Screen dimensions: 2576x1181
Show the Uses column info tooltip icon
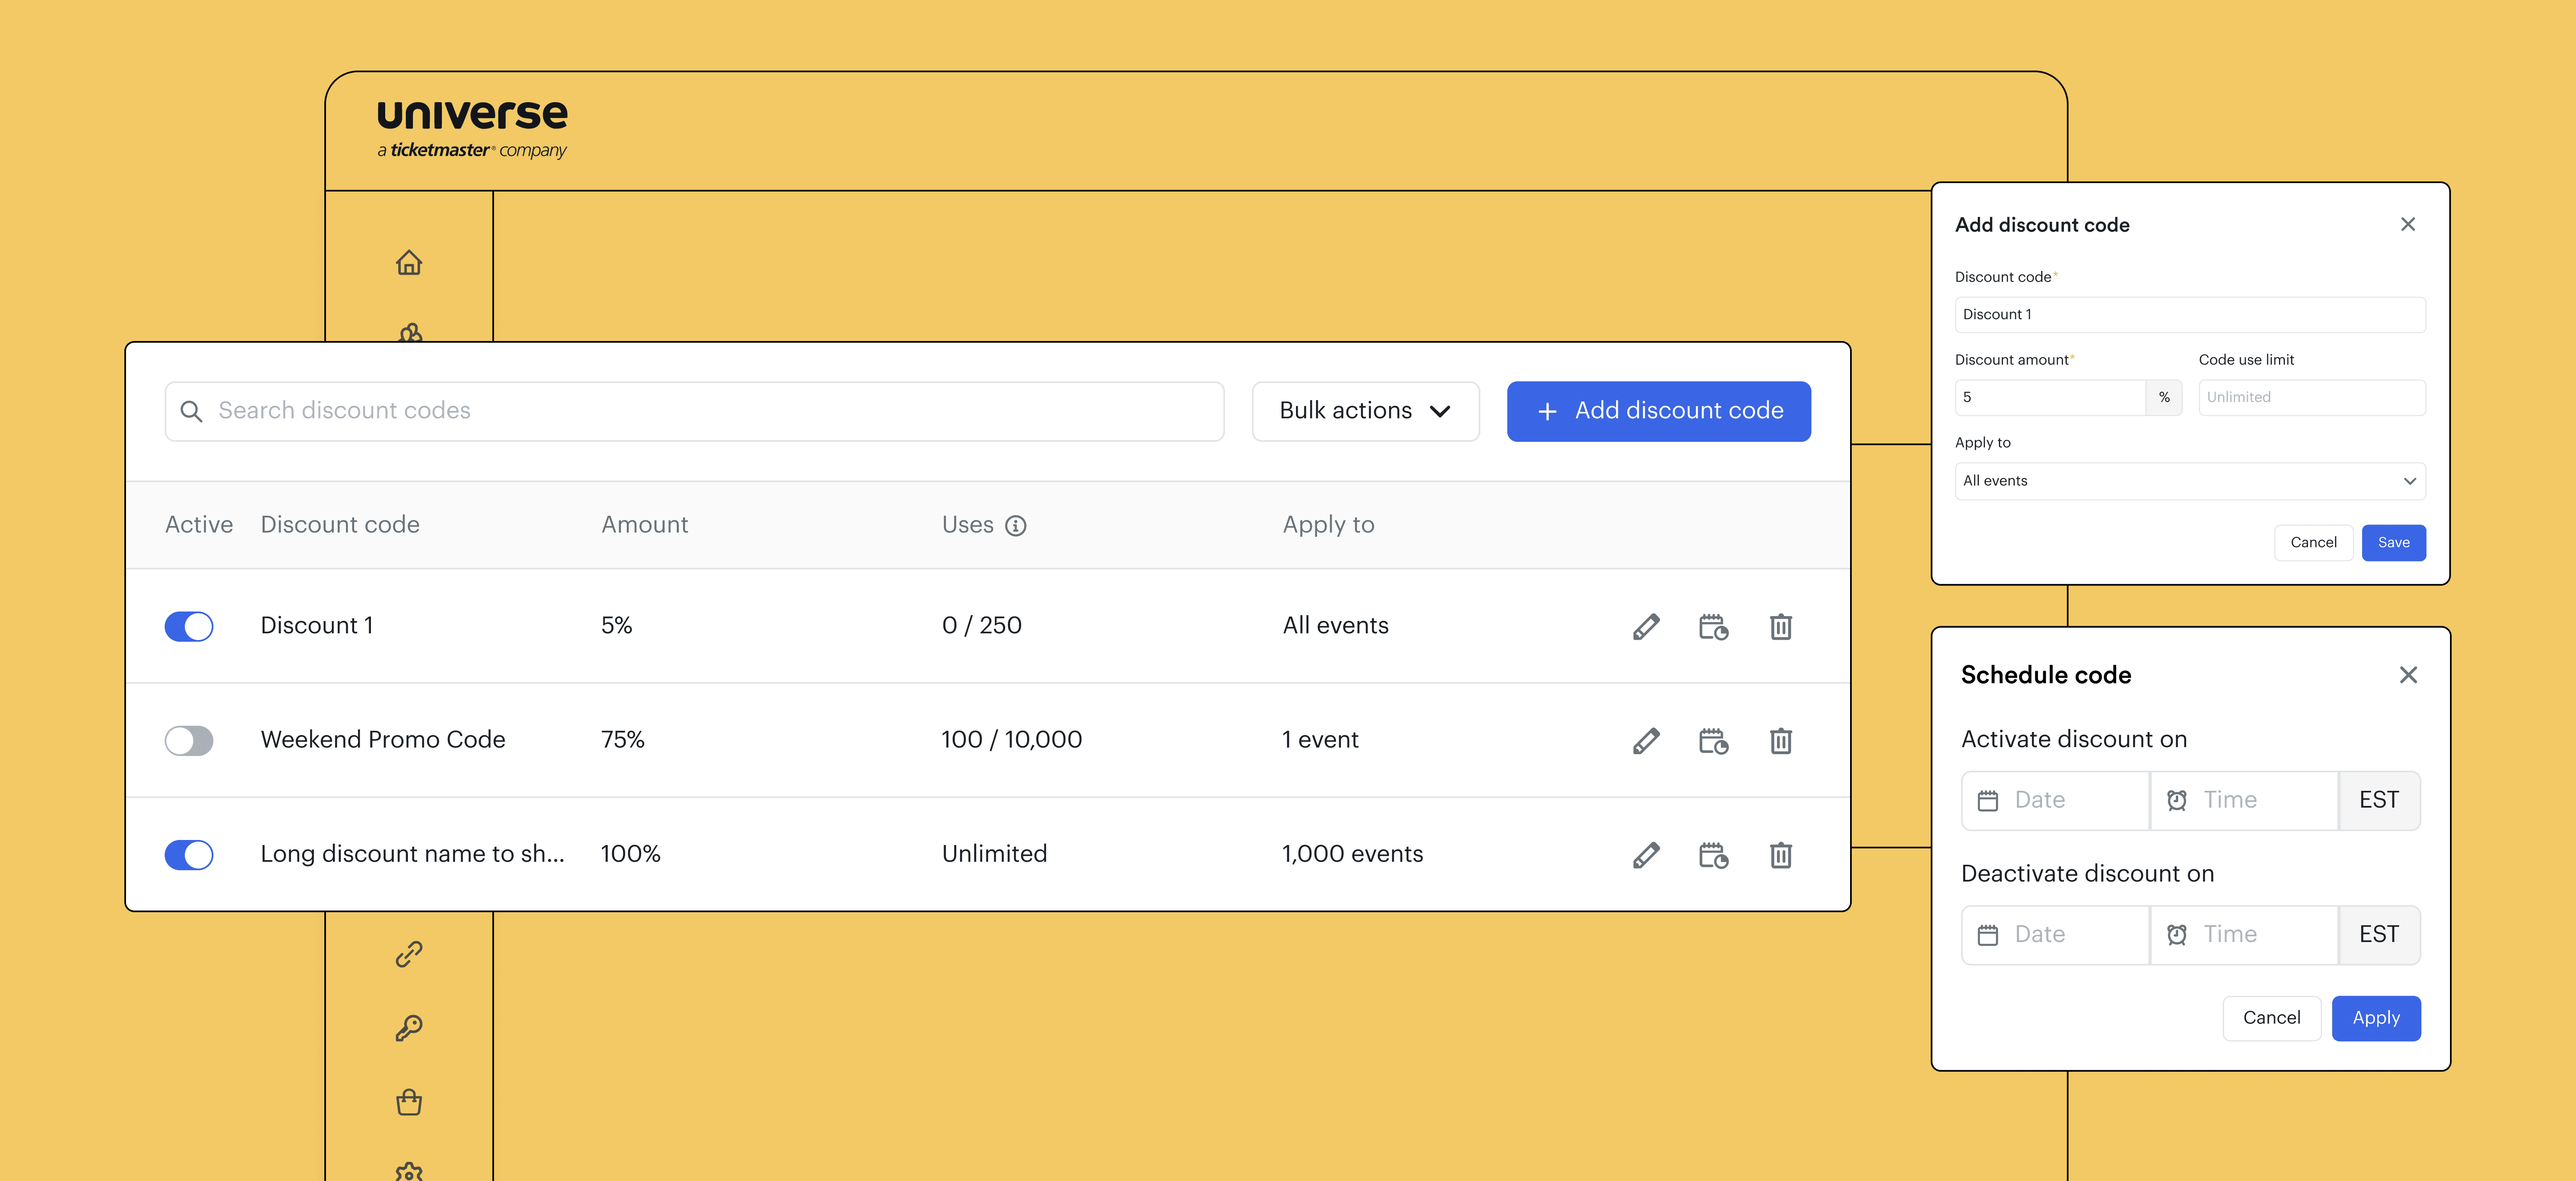click(x=1016, y=526)
